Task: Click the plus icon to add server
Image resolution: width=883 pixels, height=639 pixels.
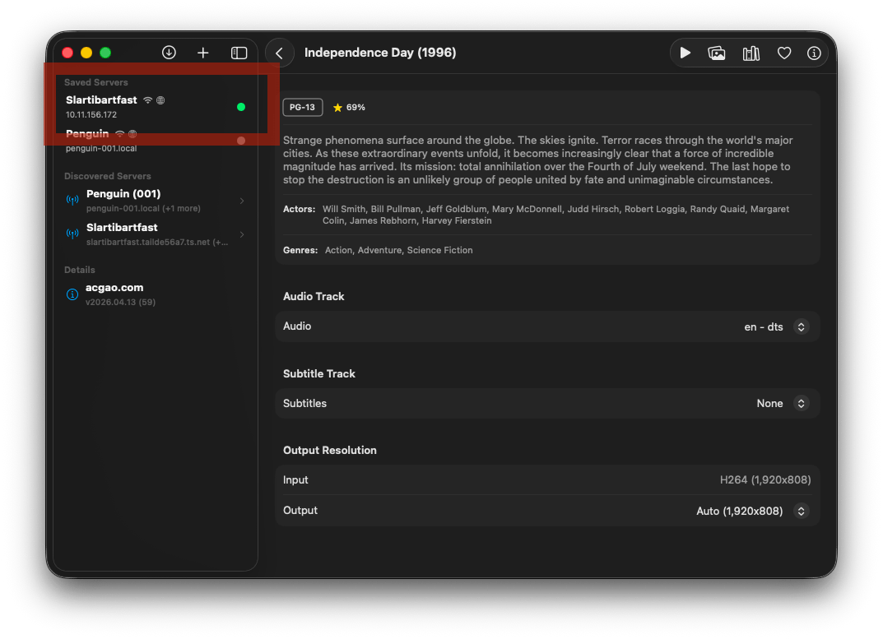Action: coord(203,53)
